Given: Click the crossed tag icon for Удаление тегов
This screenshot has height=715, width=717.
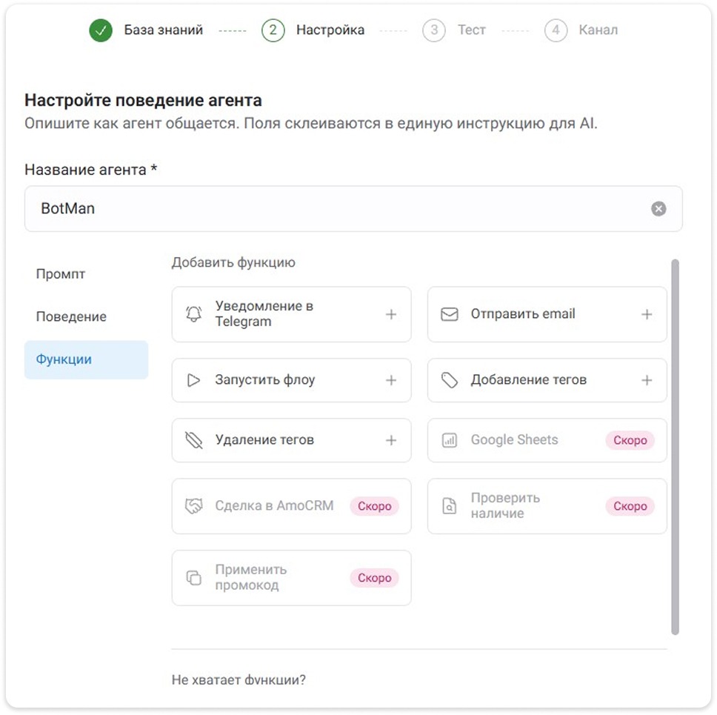Looking at the screenshot, I should (x=194, y=440).
